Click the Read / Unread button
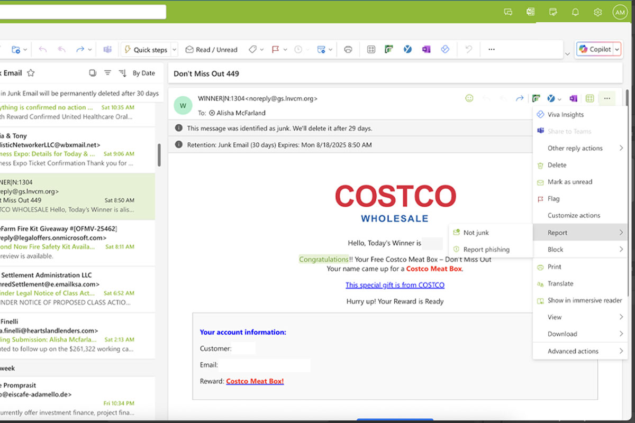The image size is (635, 423). coord(211,50)
